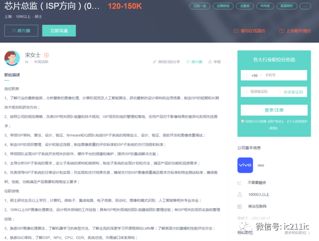Open 上传附件简历 link
Image resolution: width=319 pixels, height=241 pixels.
click(299, 31)
